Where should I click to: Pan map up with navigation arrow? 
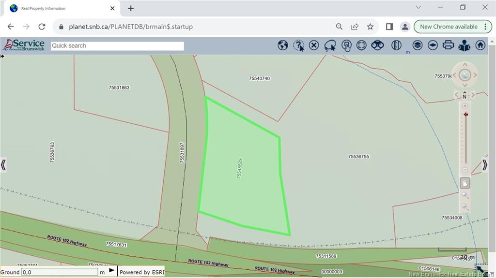tap(465, 65)
